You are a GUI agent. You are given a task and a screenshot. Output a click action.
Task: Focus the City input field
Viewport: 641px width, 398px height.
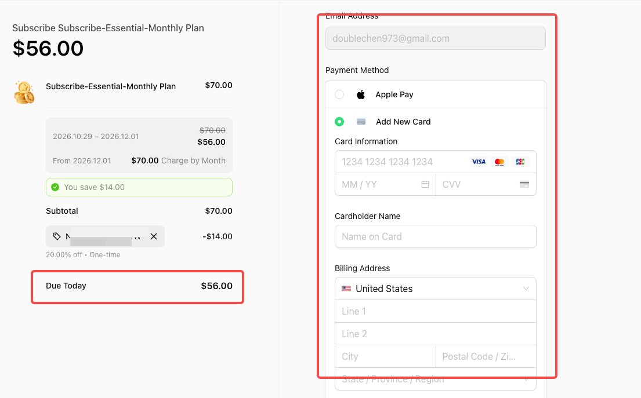(x=385, y=356)
